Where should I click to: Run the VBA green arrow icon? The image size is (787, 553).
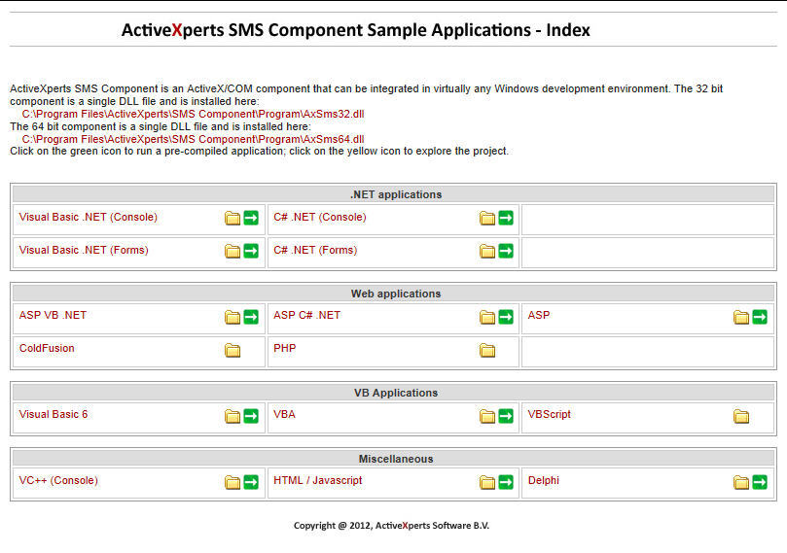click(x=506, y=416)
